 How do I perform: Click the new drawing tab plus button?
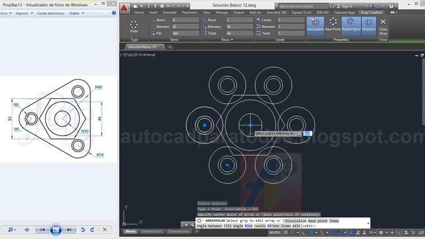(170, 47)
